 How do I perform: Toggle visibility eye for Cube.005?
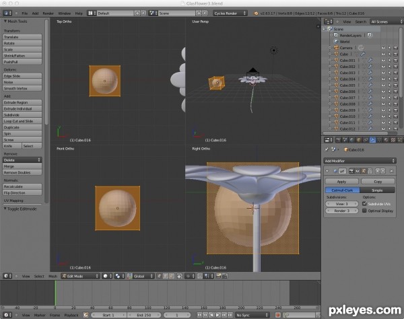383,85
